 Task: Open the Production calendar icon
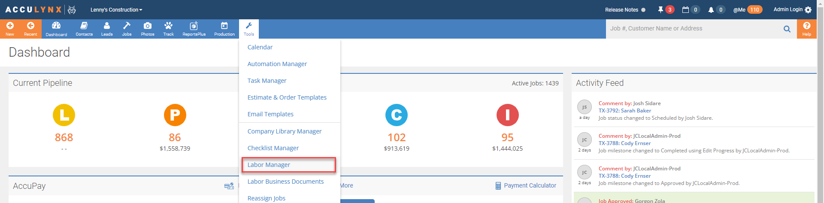coord(224,26)
